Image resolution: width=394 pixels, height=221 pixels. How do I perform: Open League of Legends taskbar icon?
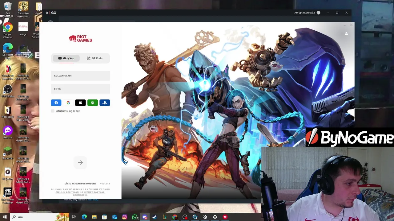[x=165, y=217]
